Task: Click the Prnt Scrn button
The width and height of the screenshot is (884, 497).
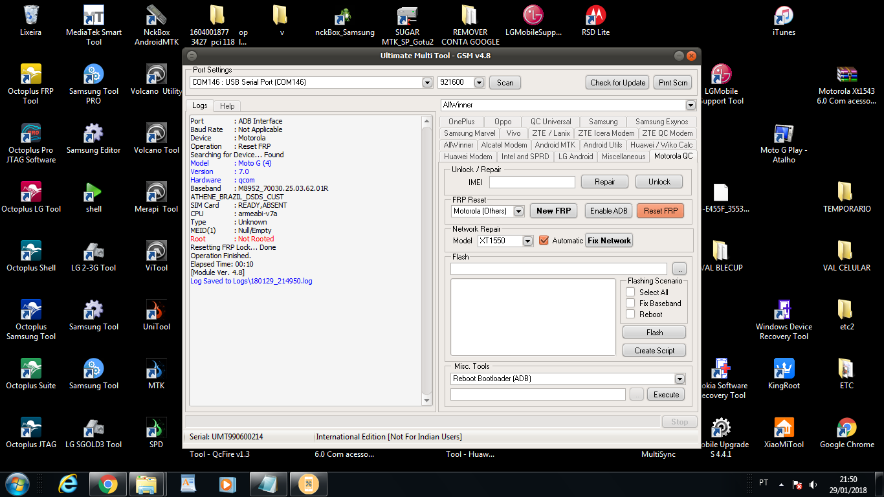Action: (x=672, y=82)
